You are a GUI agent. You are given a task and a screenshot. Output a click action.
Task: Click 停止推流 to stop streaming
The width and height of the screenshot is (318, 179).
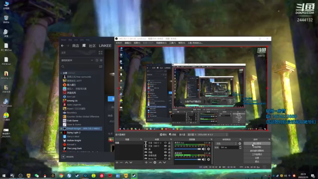coord(257,144)
